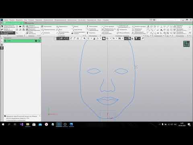The image size is (193, 145).
Task: Select the Отрезок tool
Action: (x=45, y=33)
